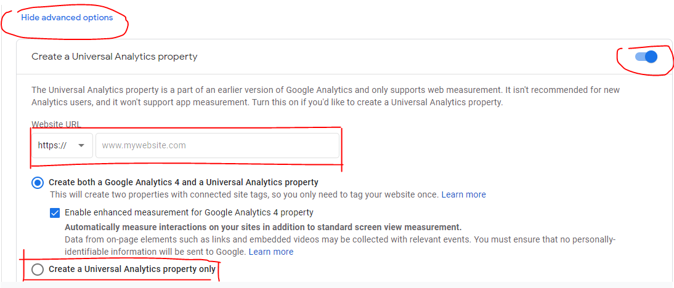Click the Hide advanced options link
Image resolution: width=674 pixels, height=288 pixels.
pyautogui.click(x=67, y=18)
